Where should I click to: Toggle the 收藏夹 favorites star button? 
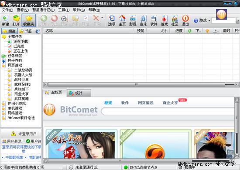[x=29, y=20]
